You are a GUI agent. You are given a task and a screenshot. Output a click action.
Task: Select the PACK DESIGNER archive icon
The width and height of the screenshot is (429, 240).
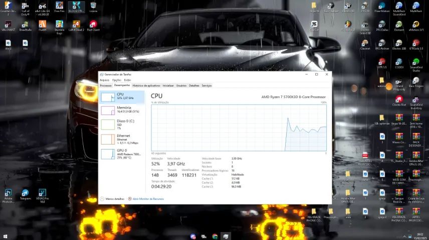pos(416,140)
